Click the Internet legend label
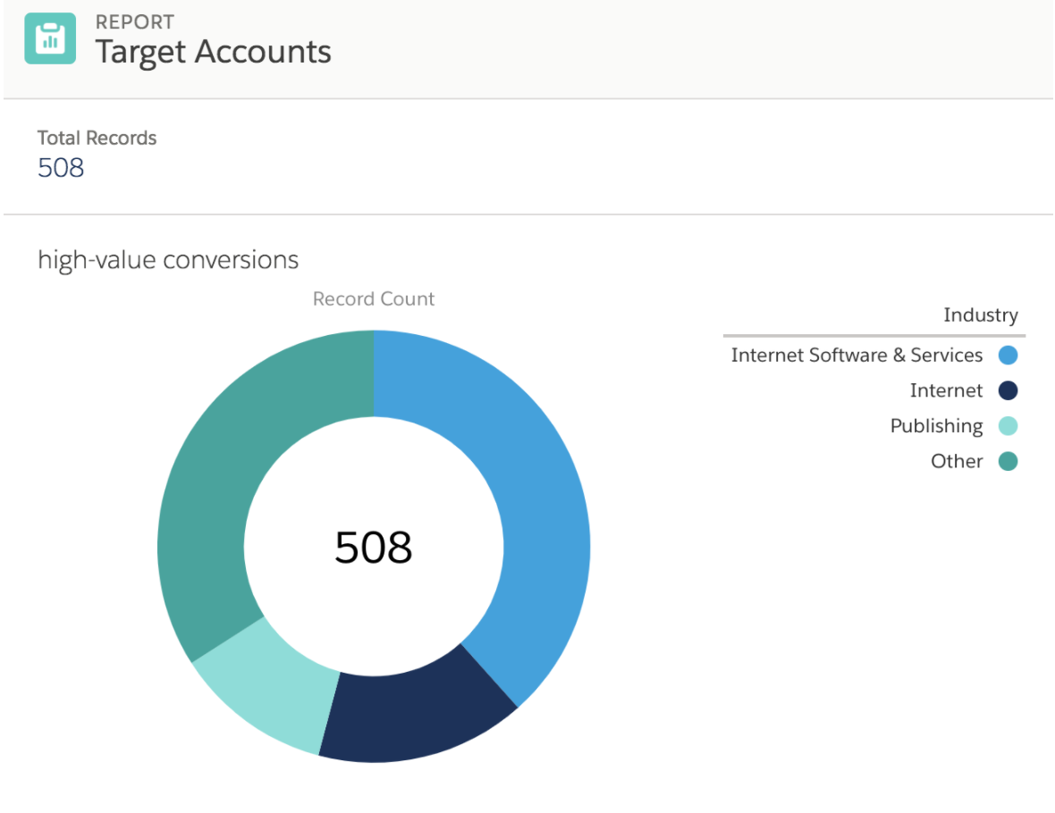Screen dimensions: 1055x813 946,390
